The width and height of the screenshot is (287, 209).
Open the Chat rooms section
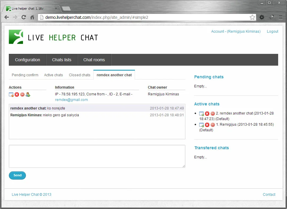click(94, 60)
